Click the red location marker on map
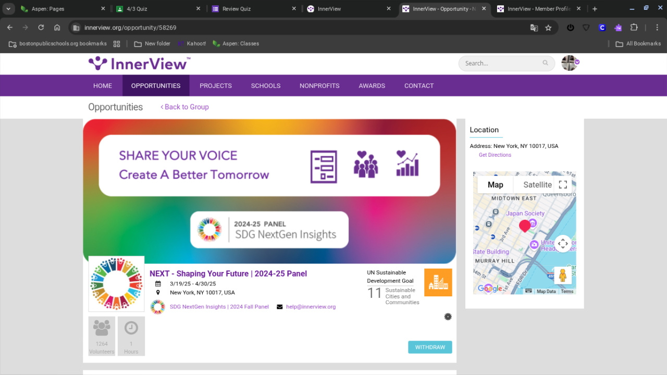The width and height of the screenshot is (667, 375). pos(525,226)
